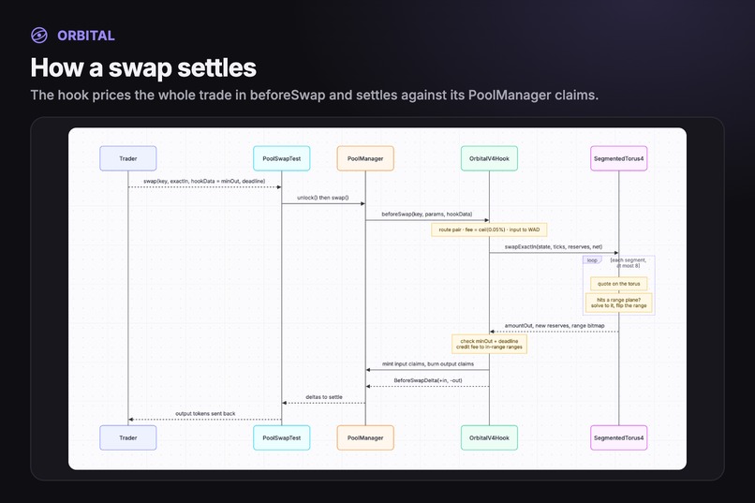Select the SegmentedTorus4 box at diagram top
This screenshot has width=755, height=503.
[619, 158]
